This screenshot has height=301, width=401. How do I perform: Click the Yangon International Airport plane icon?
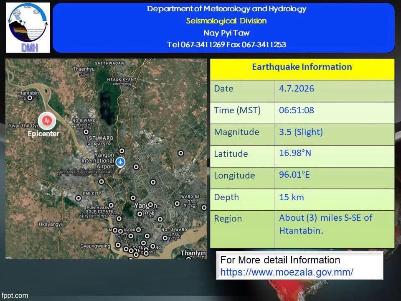pos(120,162)
